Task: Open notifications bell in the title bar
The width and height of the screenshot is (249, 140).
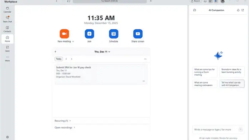Action: (205, 1)
